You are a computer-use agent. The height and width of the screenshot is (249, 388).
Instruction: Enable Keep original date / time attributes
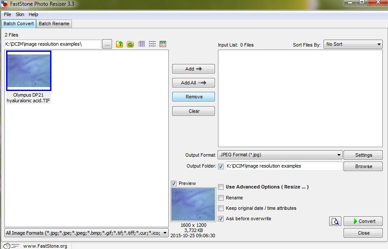point(221,208)
